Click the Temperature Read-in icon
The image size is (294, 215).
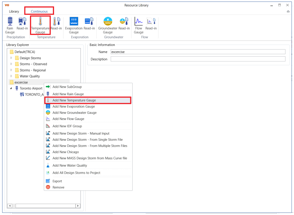(56, 21)
